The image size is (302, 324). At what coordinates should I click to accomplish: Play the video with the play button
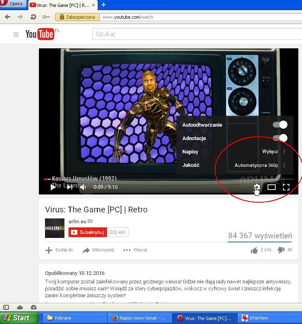pyautogui.click(x=53, y=187)
